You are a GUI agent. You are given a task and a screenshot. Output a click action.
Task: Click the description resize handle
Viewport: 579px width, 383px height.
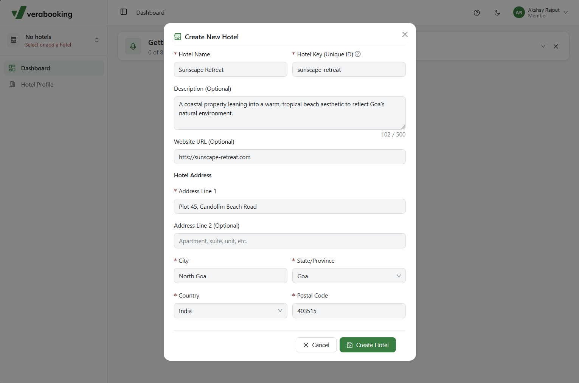pos(403,127)
